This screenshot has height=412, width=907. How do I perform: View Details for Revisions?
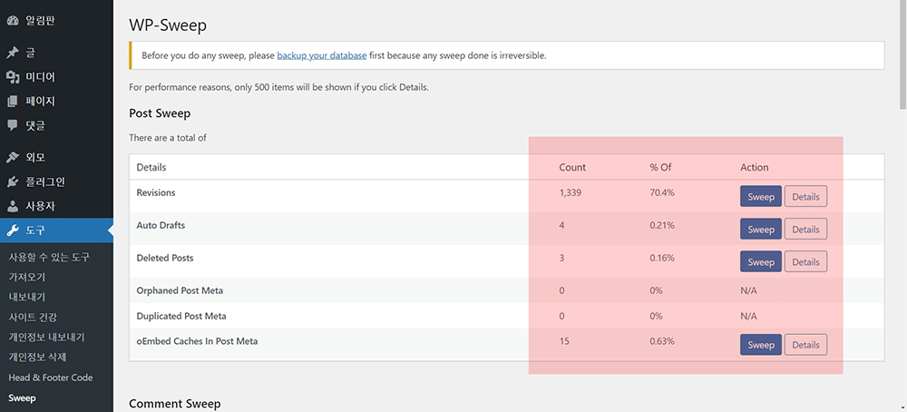pyautogui.click(x=805, y=196)
